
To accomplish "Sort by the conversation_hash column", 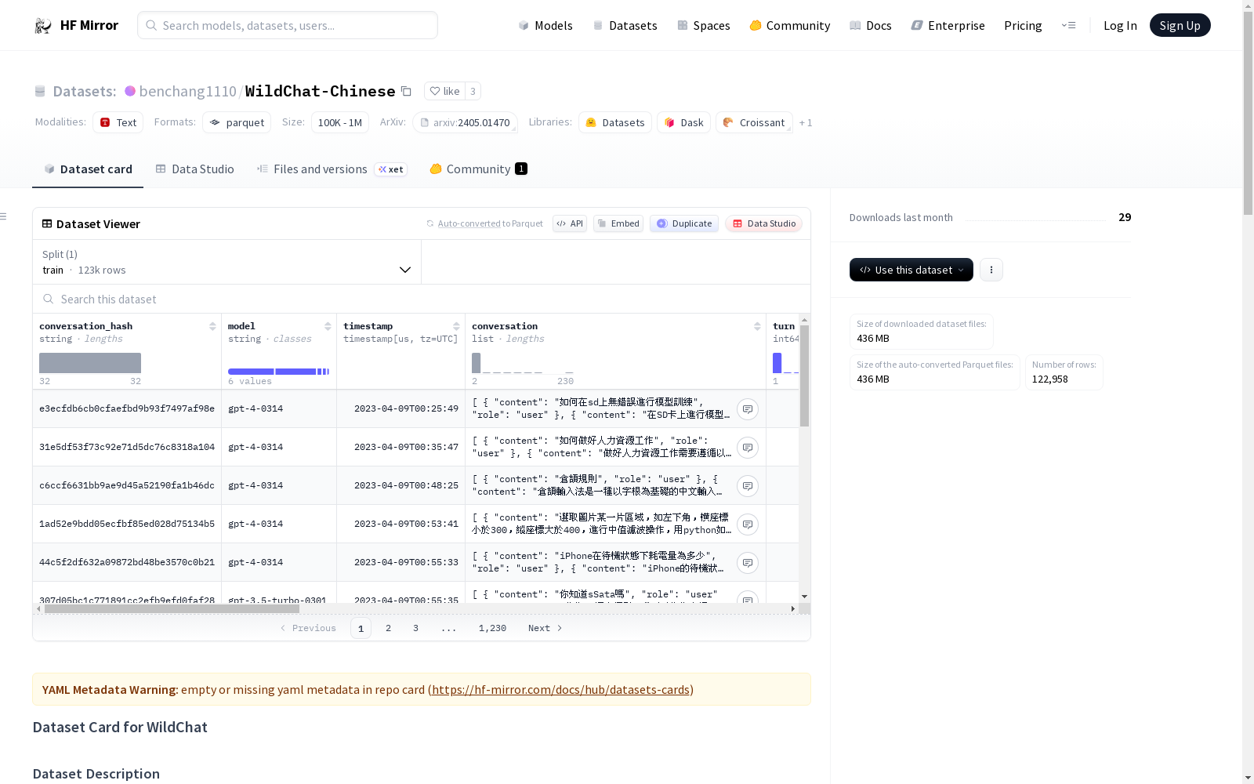I will click(x=212, y=326).
